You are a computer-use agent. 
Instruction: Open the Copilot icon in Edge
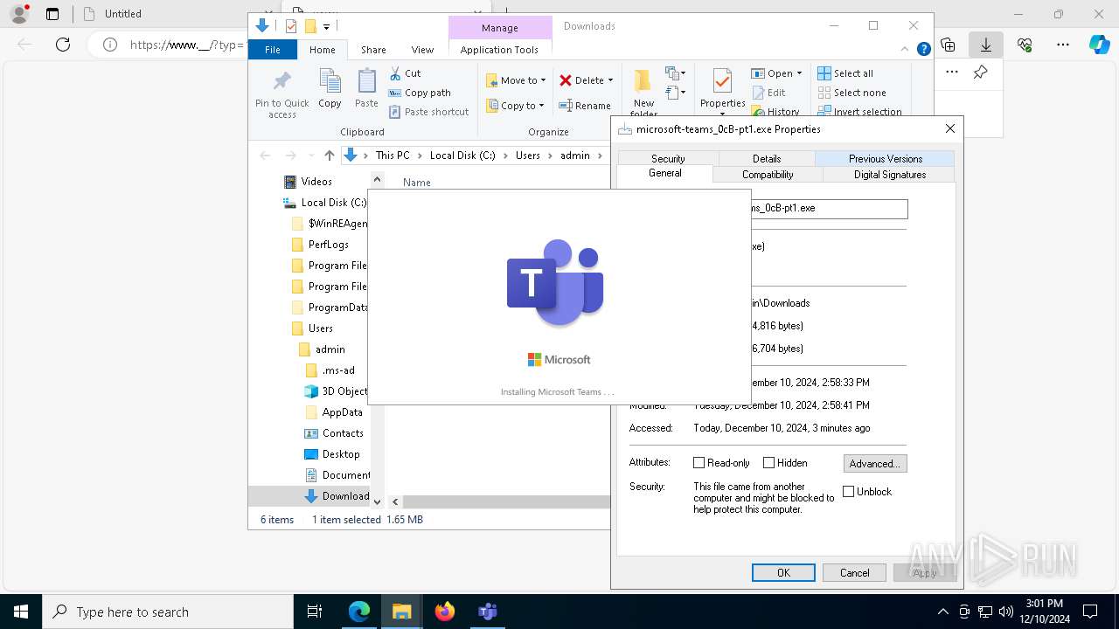tap(1099, 45)
